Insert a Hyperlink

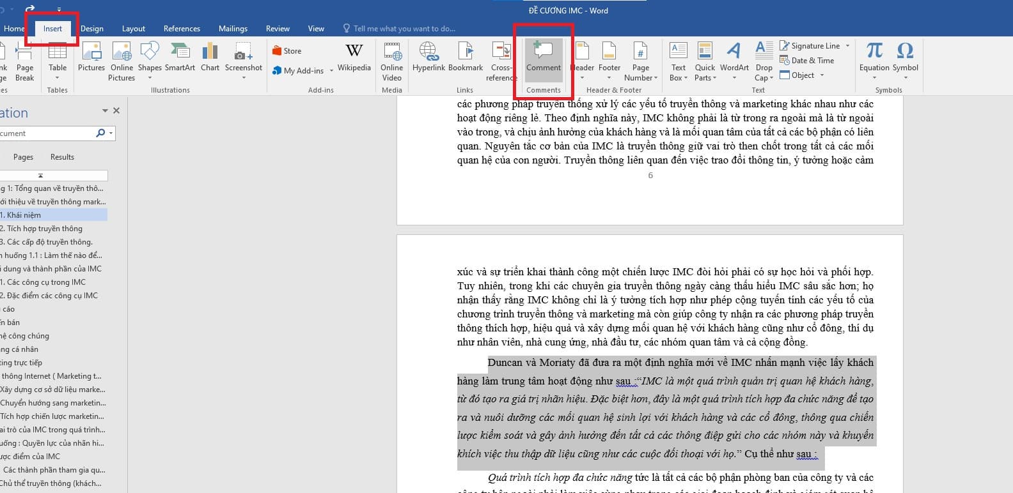pyautogui.click(x=428, y=57)
